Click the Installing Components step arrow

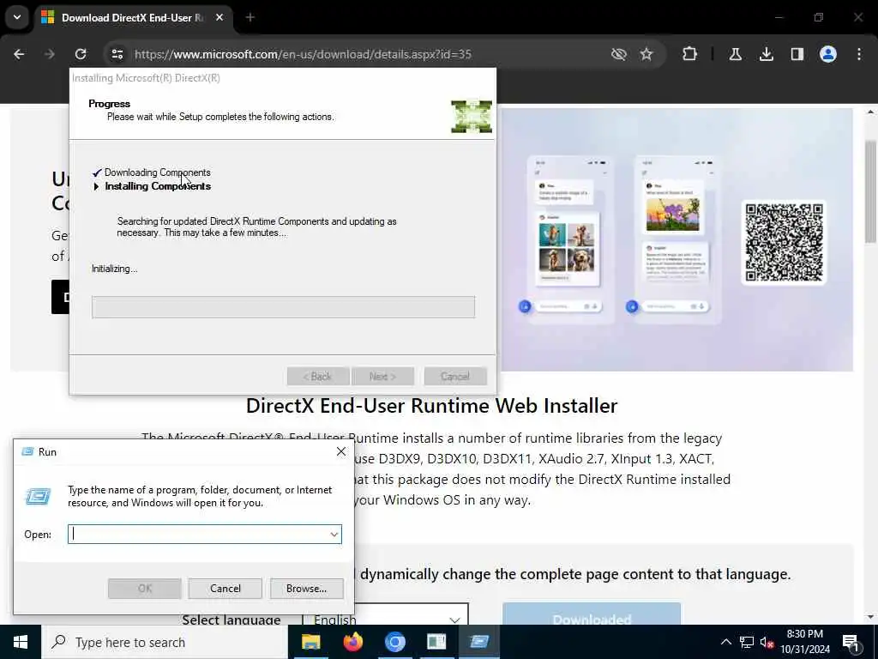96,186
